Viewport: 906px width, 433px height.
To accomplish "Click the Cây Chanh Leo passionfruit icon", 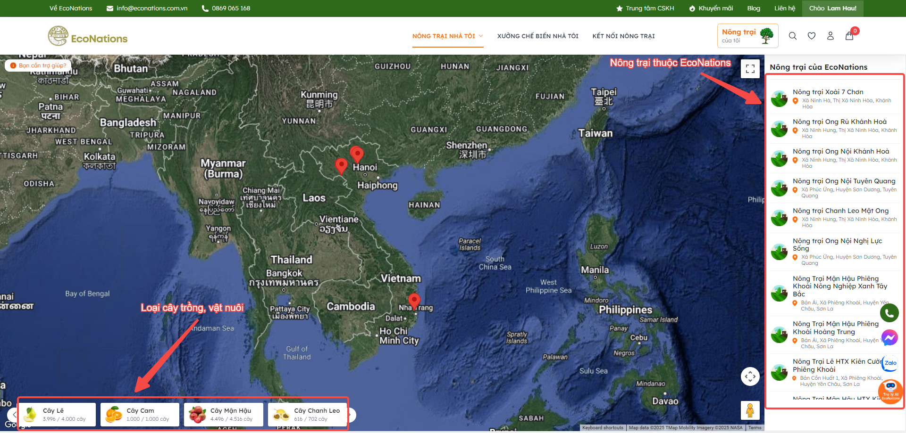I will click(x=281, y=415).
